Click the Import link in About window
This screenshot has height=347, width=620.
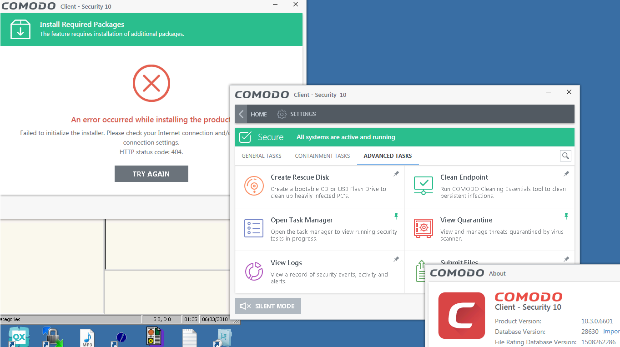coord(611,332)
